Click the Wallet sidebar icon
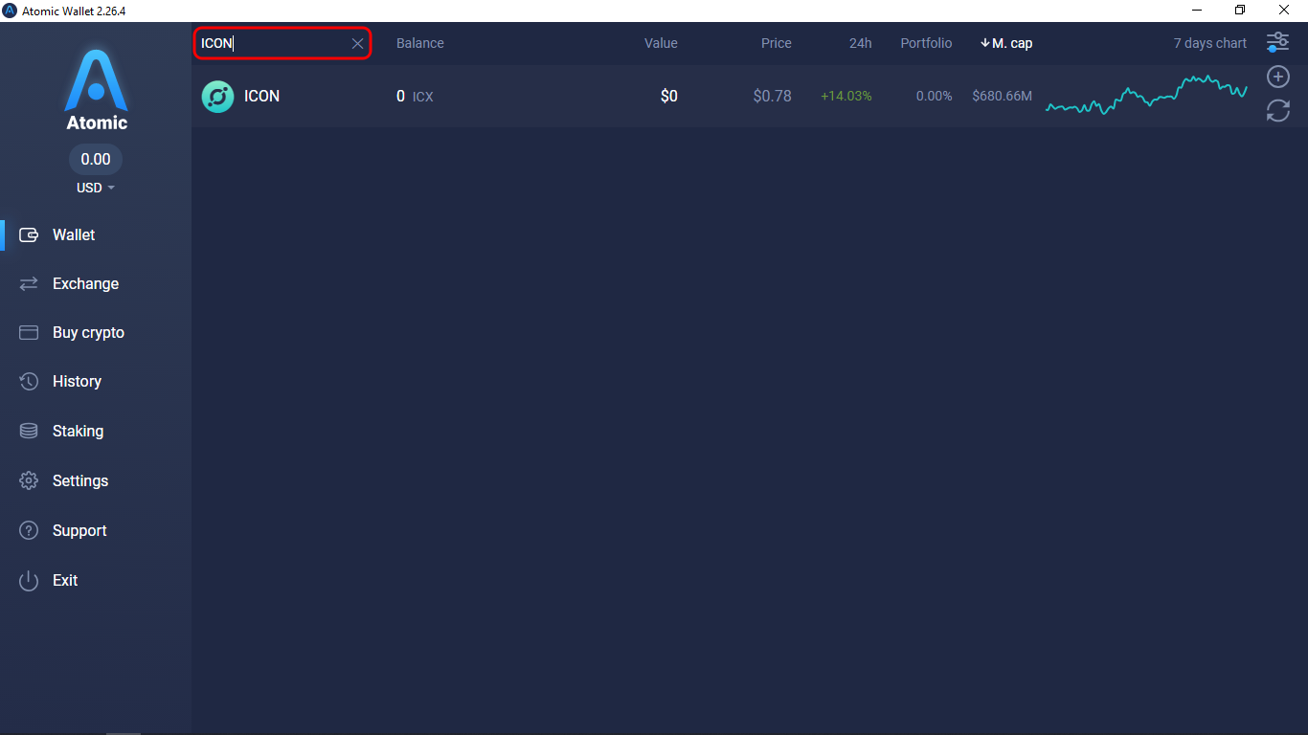The height and width of the screenshot is (735, 1308). [x=29, y=234]
